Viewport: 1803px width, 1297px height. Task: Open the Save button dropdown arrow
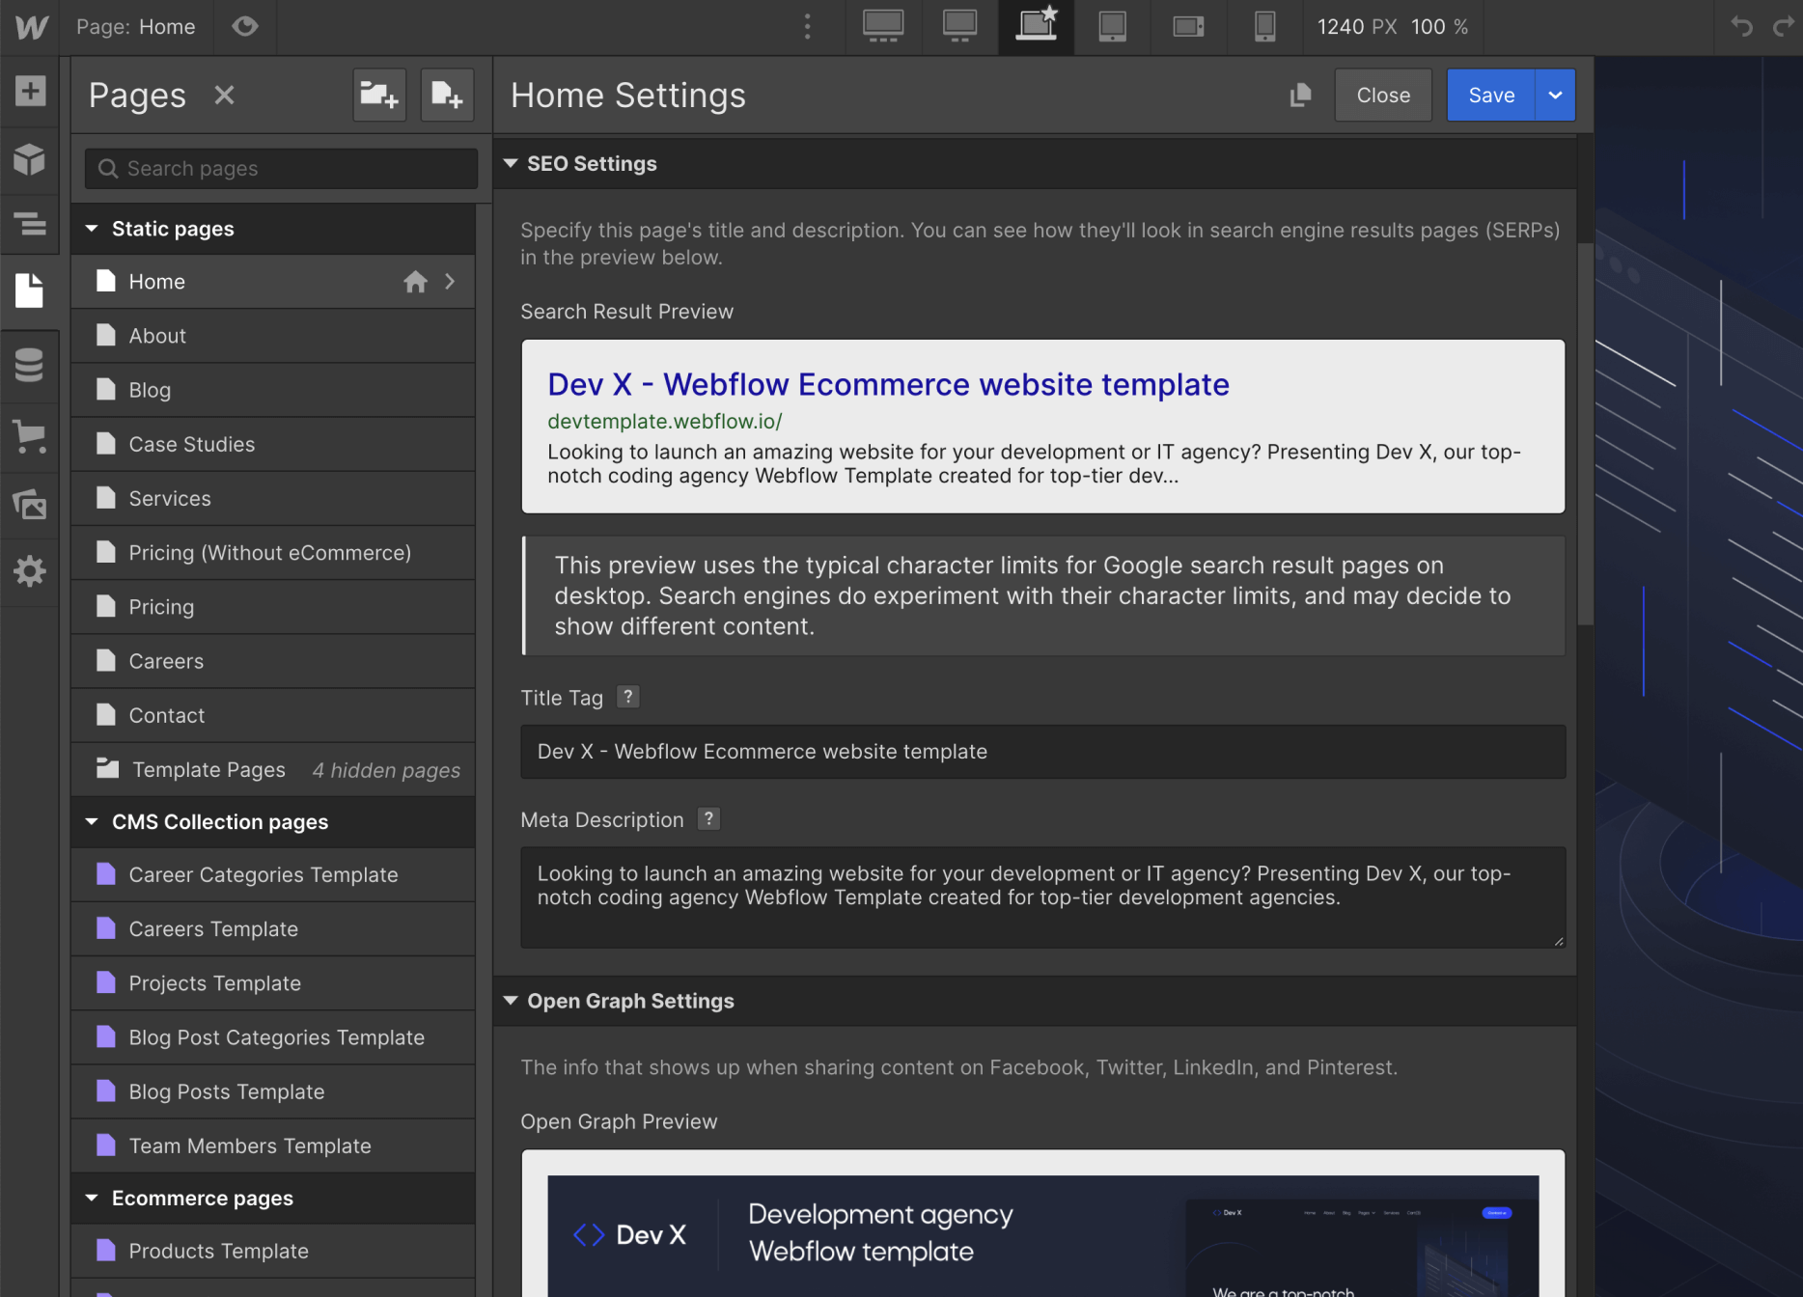[1555, 95]
